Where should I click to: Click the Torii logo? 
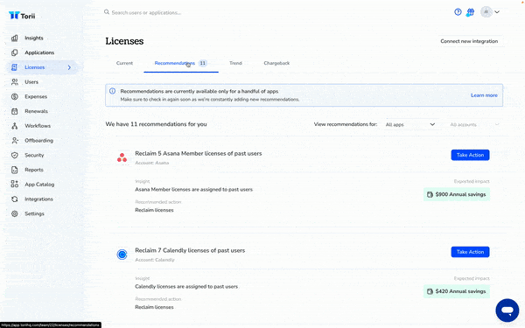coord(22,16)
